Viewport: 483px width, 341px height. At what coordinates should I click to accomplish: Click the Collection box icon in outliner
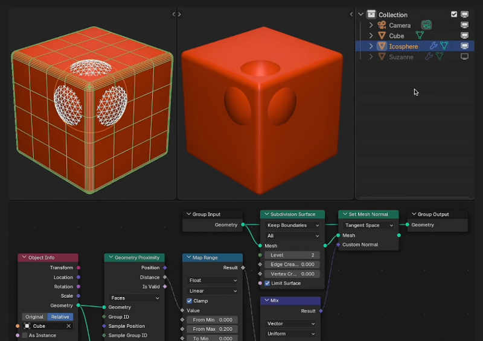(371, 14)
